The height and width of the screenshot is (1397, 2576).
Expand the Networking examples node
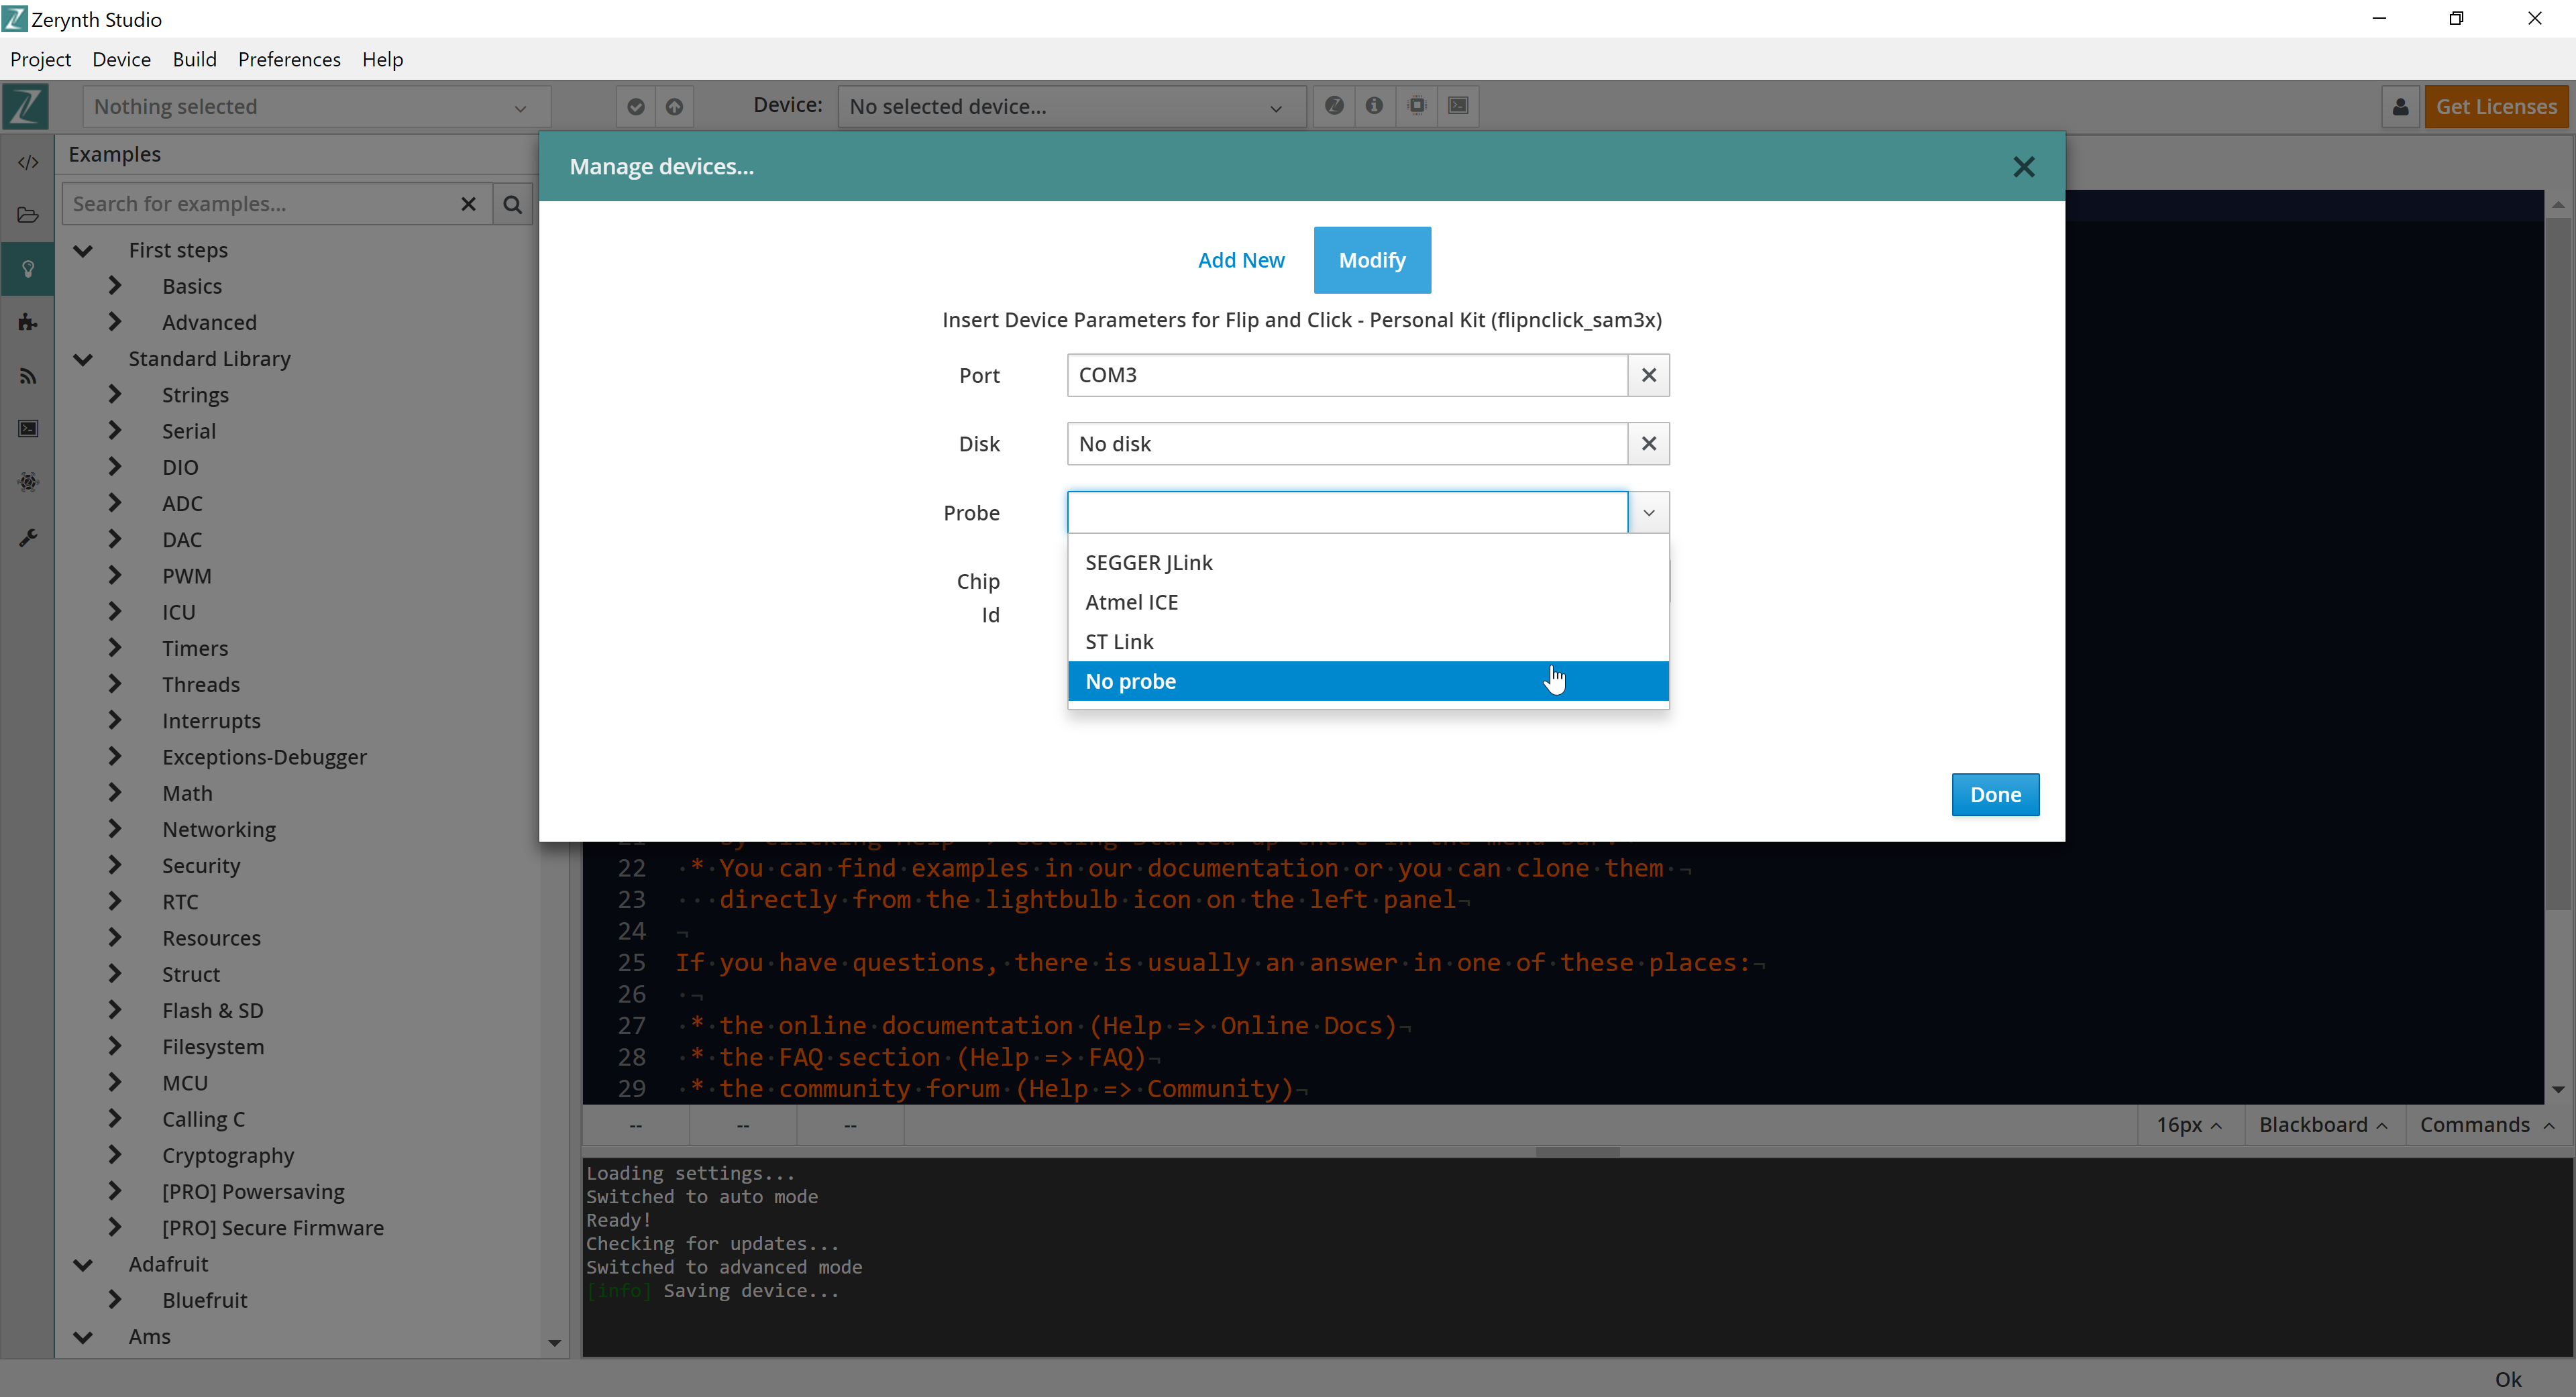115,829
